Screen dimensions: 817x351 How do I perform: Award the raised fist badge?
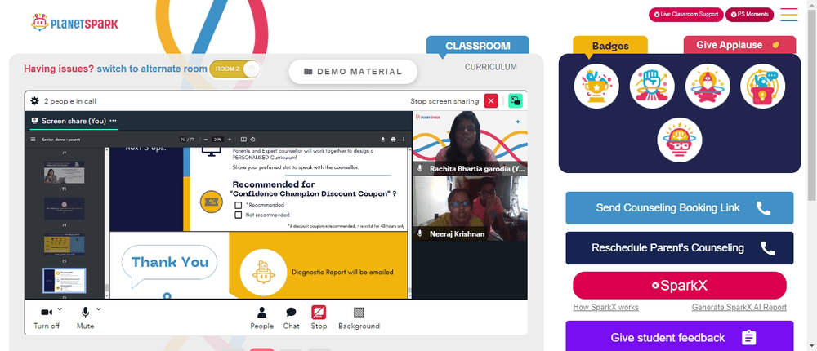pos(652,87)
